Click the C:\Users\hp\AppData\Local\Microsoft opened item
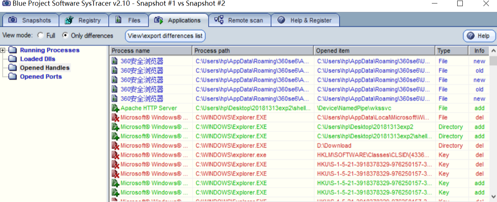 pos(373,118)
